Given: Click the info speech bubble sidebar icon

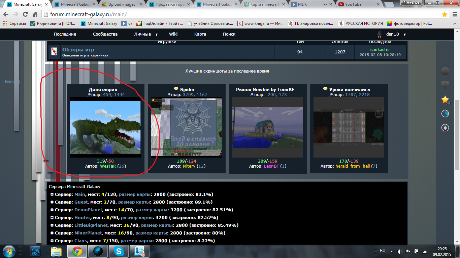Looking at the screenshot, I should tap(445, 85).
